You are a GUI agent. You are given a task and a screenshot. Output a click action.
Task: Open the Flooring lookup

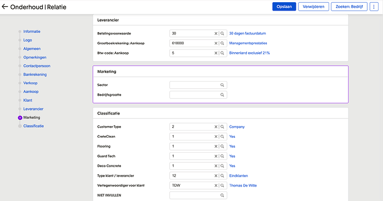coord(222,146)
